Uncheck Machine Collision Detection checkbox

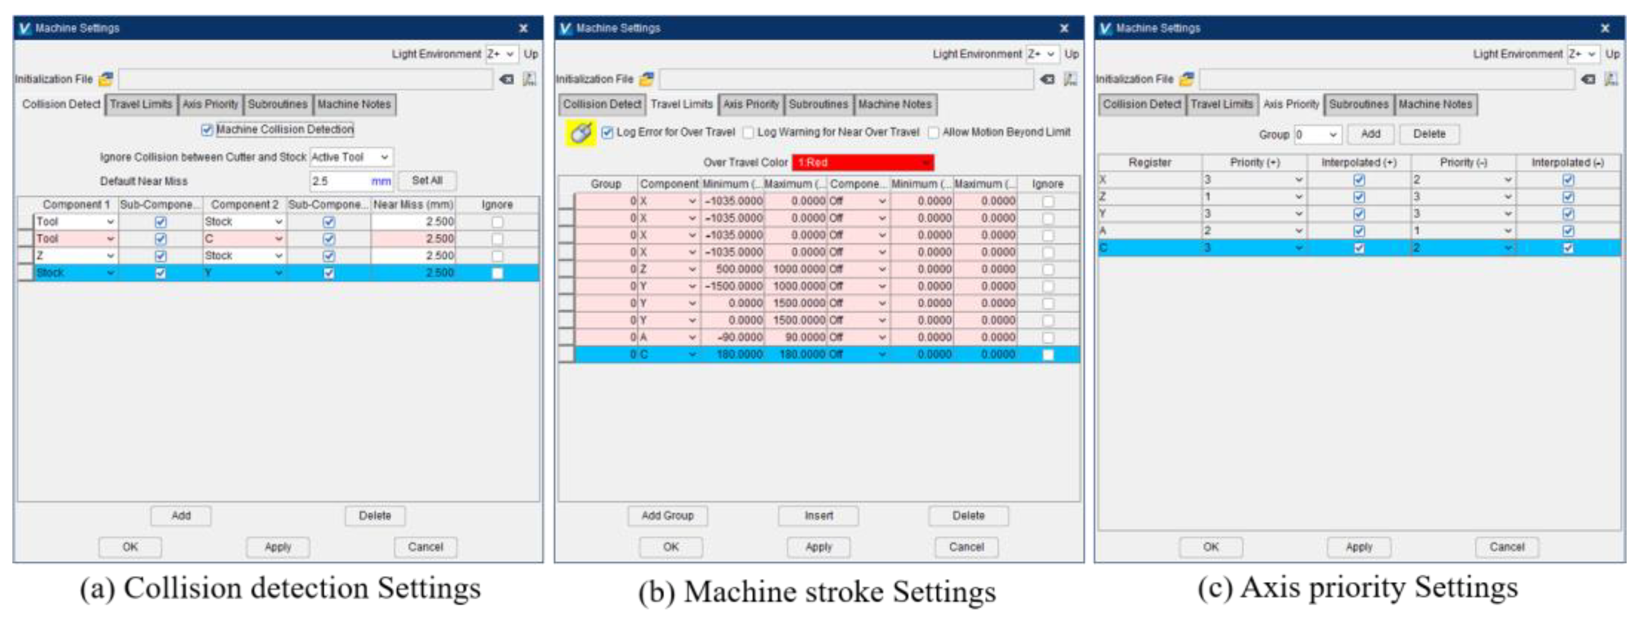207,130
